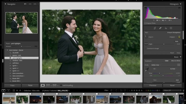Toggle Original Photo checkbox under histogram

pyautogui.click(x=145, y=23)
